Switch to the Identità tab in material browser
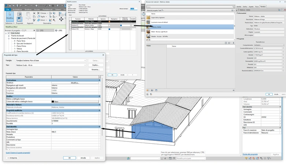This screenshot has width=286, height=165. click(239, 7)
